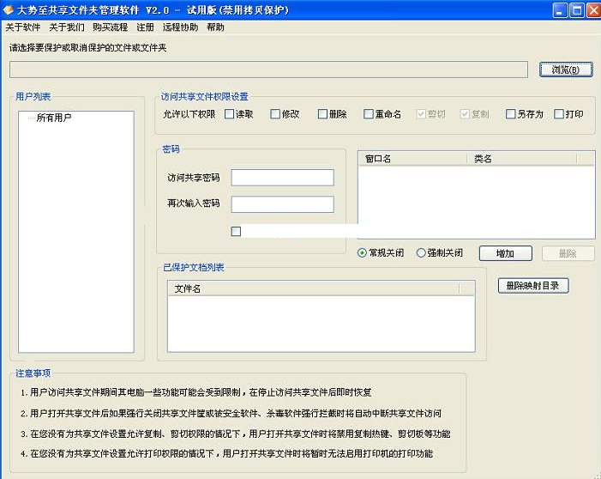Check the 修改 modify permission
This screenshot has height=479, width=601.
(x=275, y=114)
